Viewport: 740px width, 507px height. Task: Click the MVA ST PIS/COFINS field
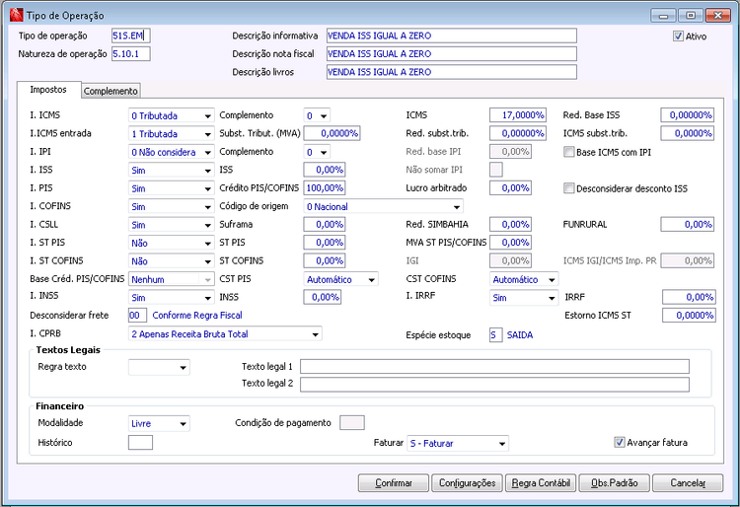(511, 243)
